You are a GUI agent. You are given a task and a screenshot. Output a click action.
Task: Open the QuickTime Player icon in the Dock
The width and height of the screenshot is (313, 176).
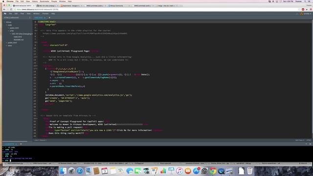click(221, 171)
